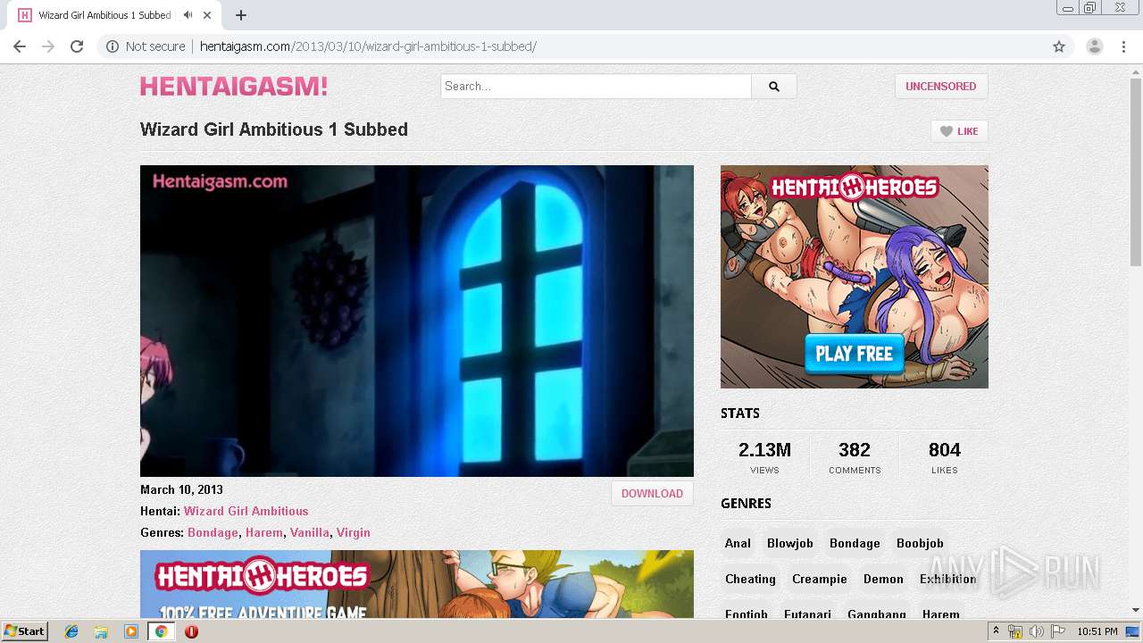Open File Explorer folder icon on taskbar
The height and width of the screenshot is (643, 1143).
click(102, 631)
